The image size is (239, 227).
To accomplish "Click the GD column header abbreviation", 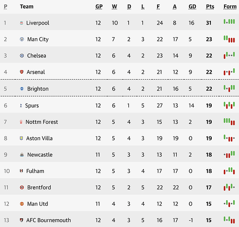I will [192, 7].
